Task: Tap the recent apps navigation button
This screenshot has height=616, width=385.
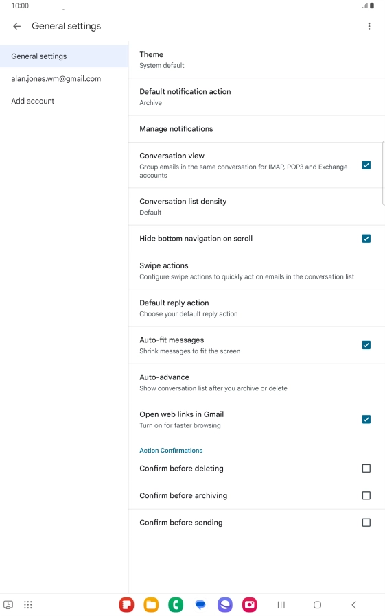Action: pyautogui.click(x=281, y=605)
